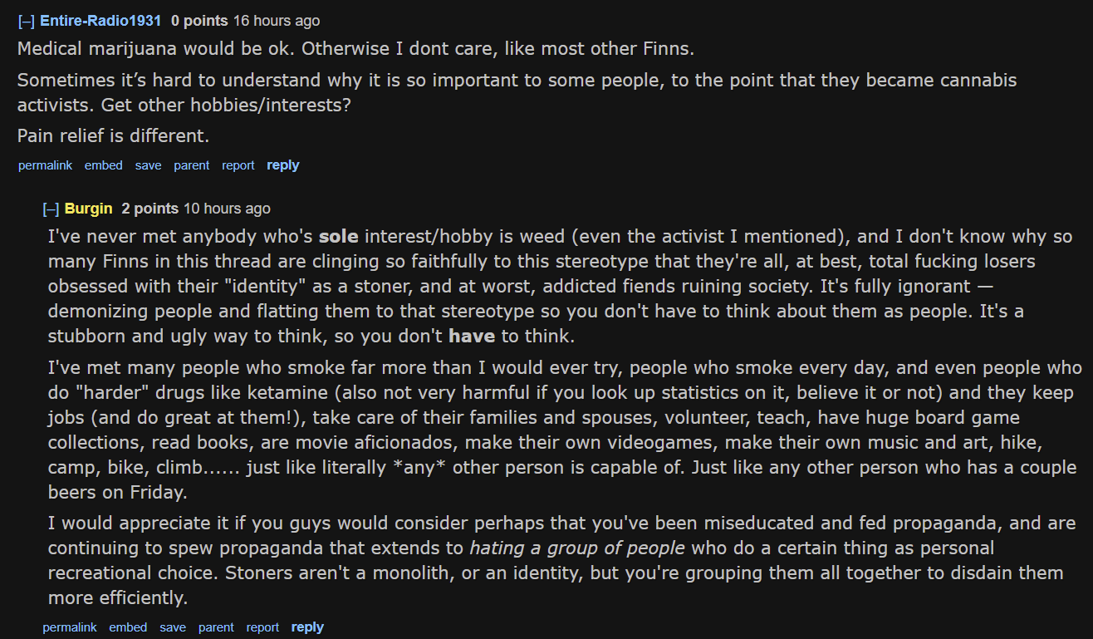Open Entire-Radio1931's user profile

click(x=100, y=21)
